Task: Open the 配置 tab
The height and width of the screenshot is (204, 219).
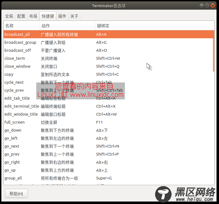Action: [x=21, y=16]
